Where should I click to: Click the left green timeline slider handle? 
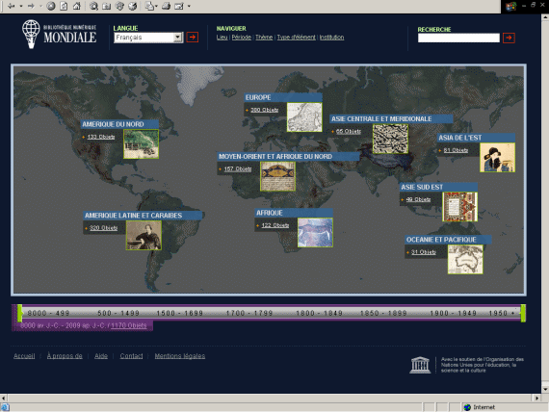click(20, 313)
